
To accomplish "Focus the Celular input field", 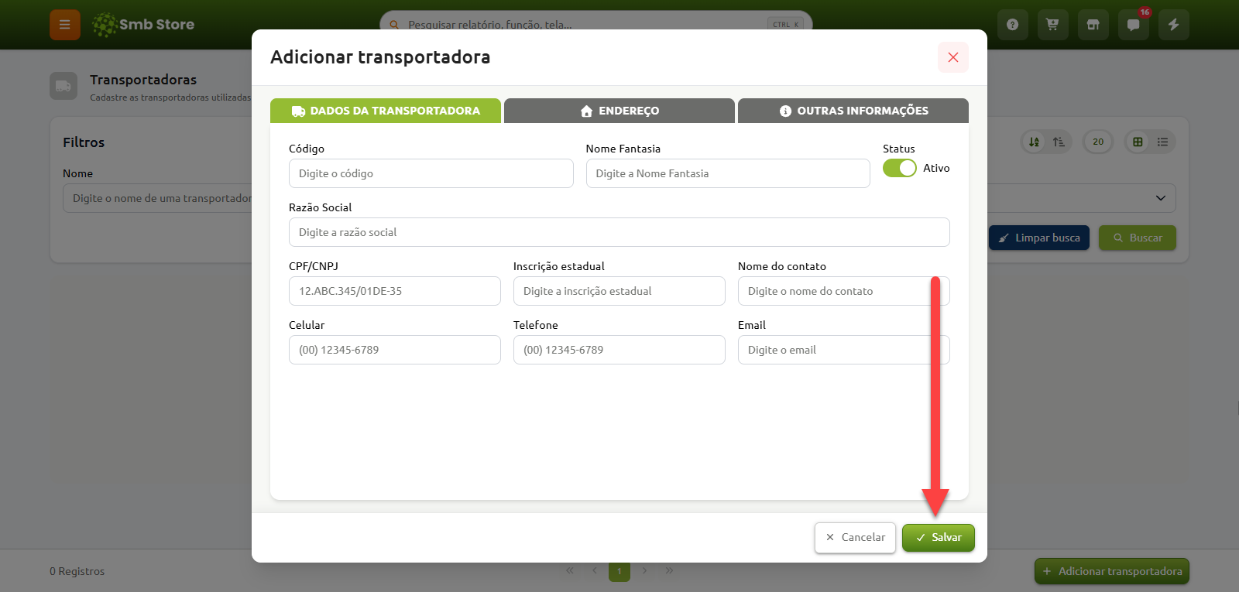I will click(395, 350).
